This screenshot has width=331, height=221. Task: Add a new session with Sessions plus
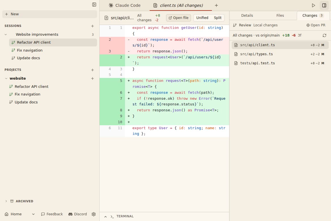click(x=93, y=26)
